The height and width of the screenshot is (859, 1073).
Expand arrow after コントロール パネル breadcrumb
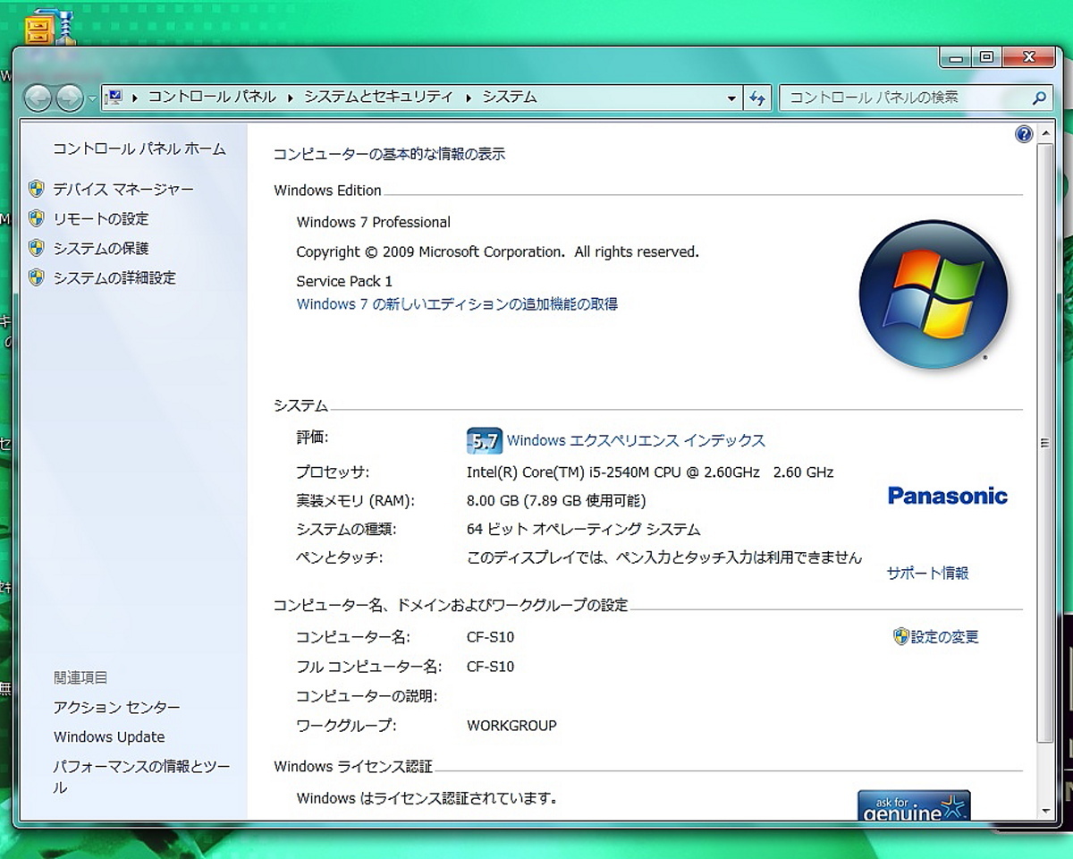pos(291,98)
